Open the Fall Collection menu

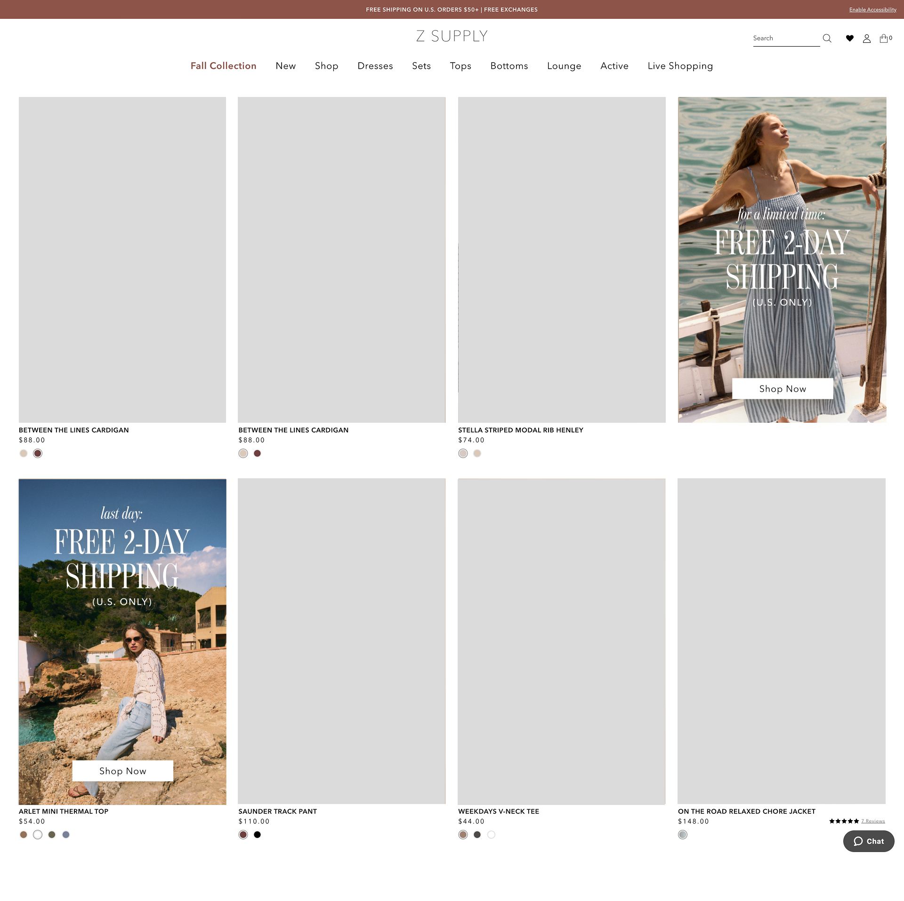click(223, 66)
